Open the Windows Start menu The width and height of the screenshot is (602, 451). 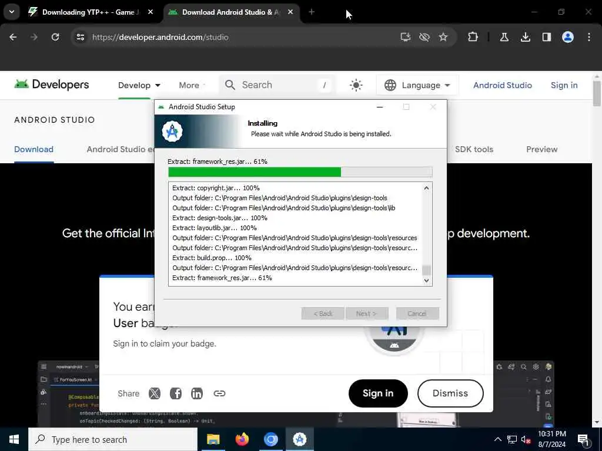14,439
